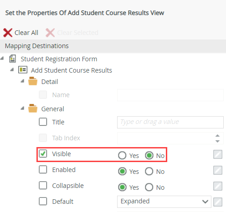Click the General folder icon
Screen dimensions: 226x212
click(33, 108)
